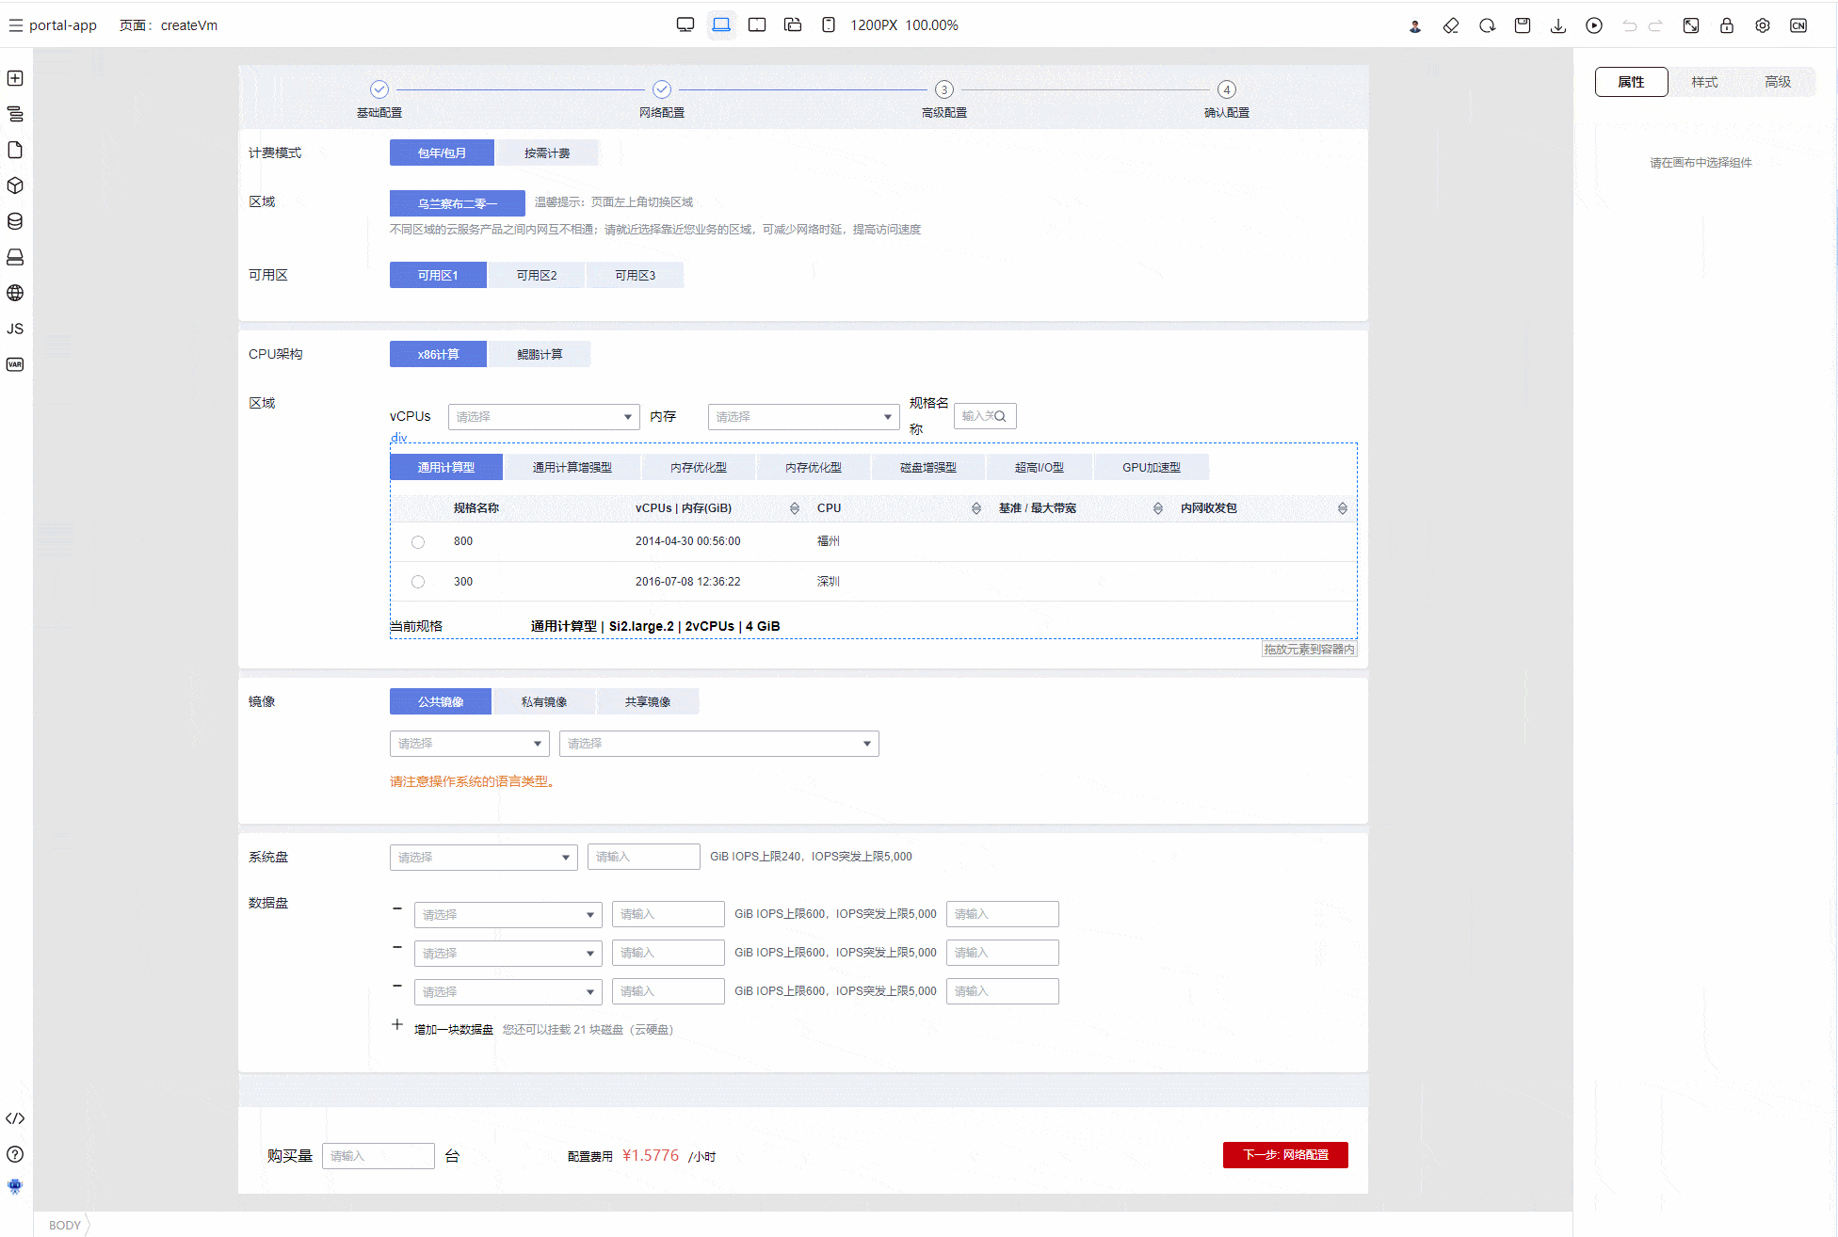Click the save icon in toolbar
The width and height of the screenshot is (1838, 1237).
pyautogui.click(x=1523, y=25)
